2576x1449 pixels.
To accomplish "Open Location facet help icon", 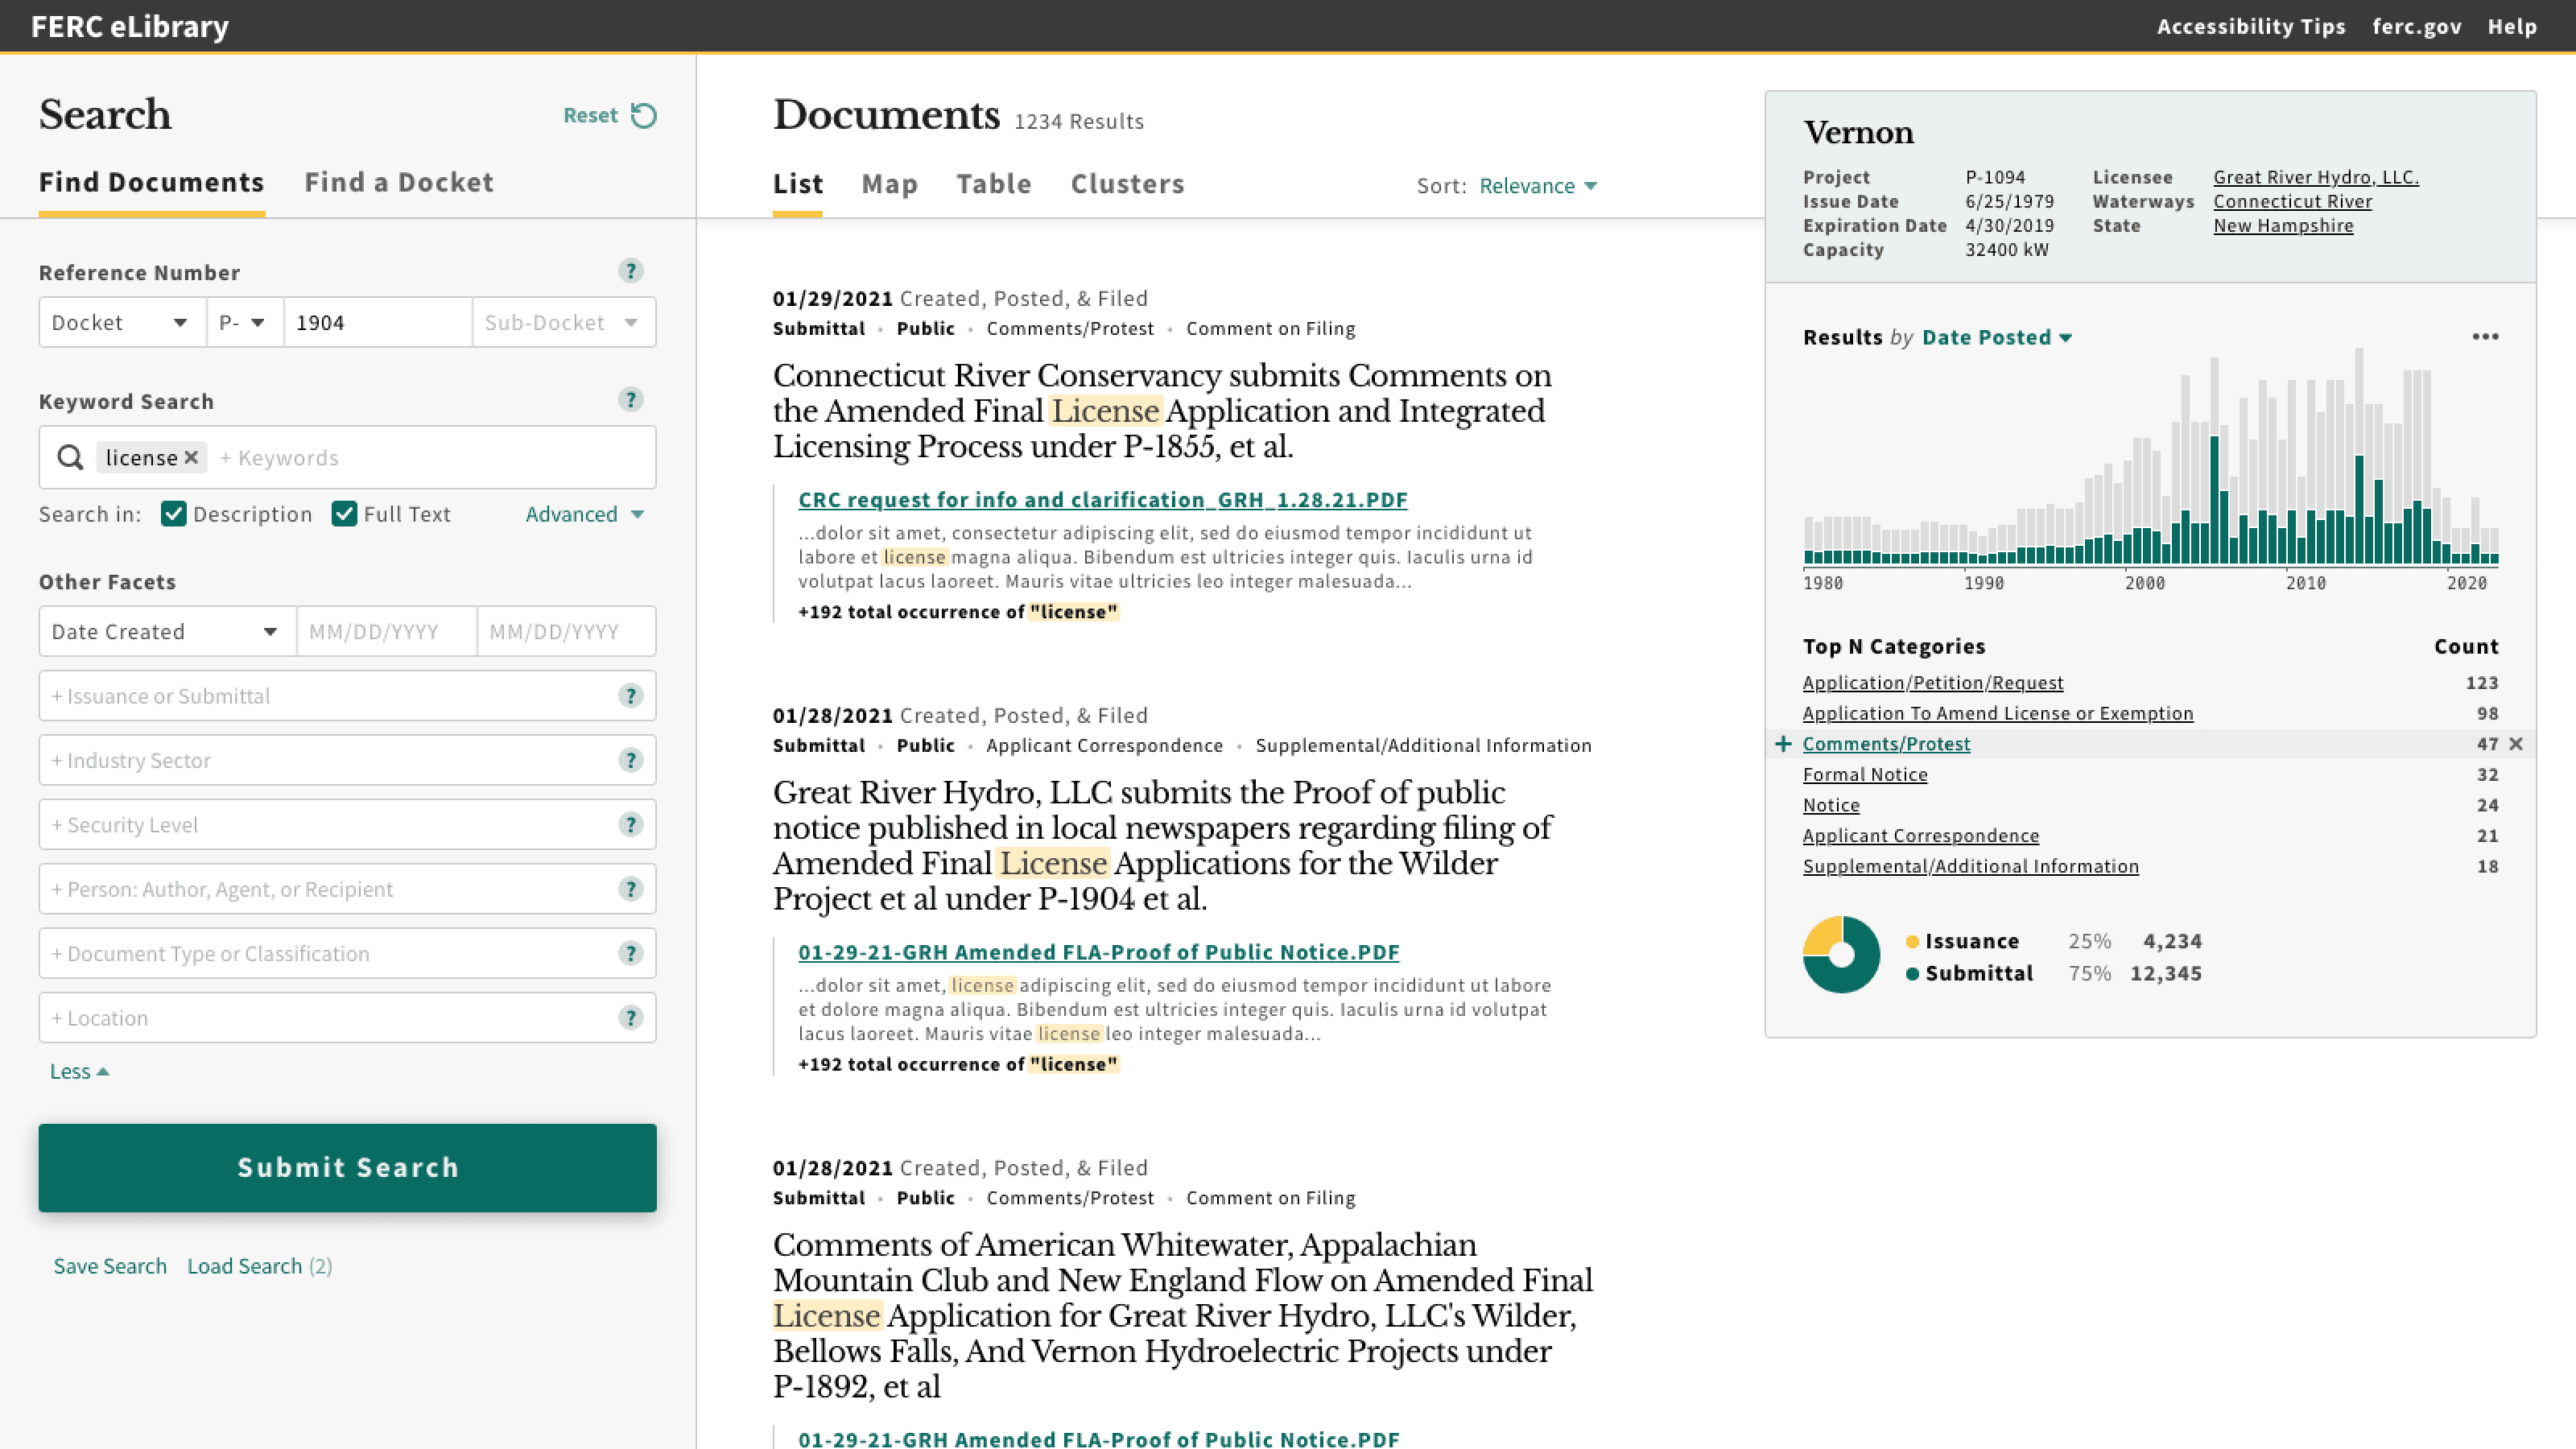I will [x=630, y=1018].
